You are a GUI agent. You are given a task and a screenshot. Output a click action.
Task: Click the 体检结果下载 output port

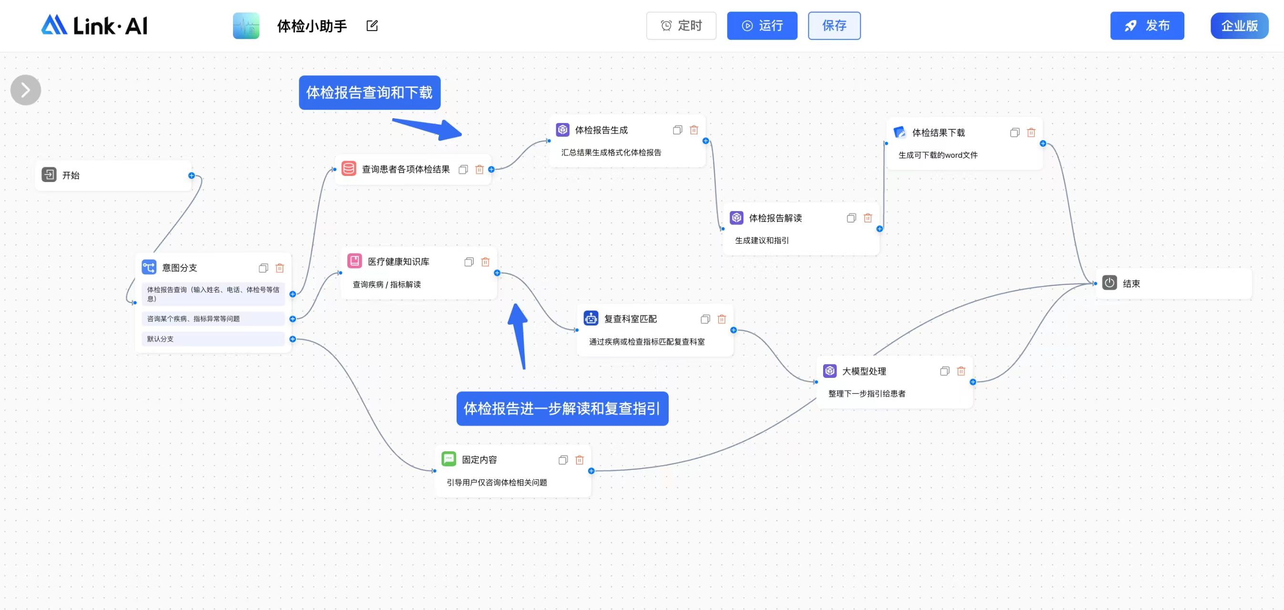[1043, 143]
